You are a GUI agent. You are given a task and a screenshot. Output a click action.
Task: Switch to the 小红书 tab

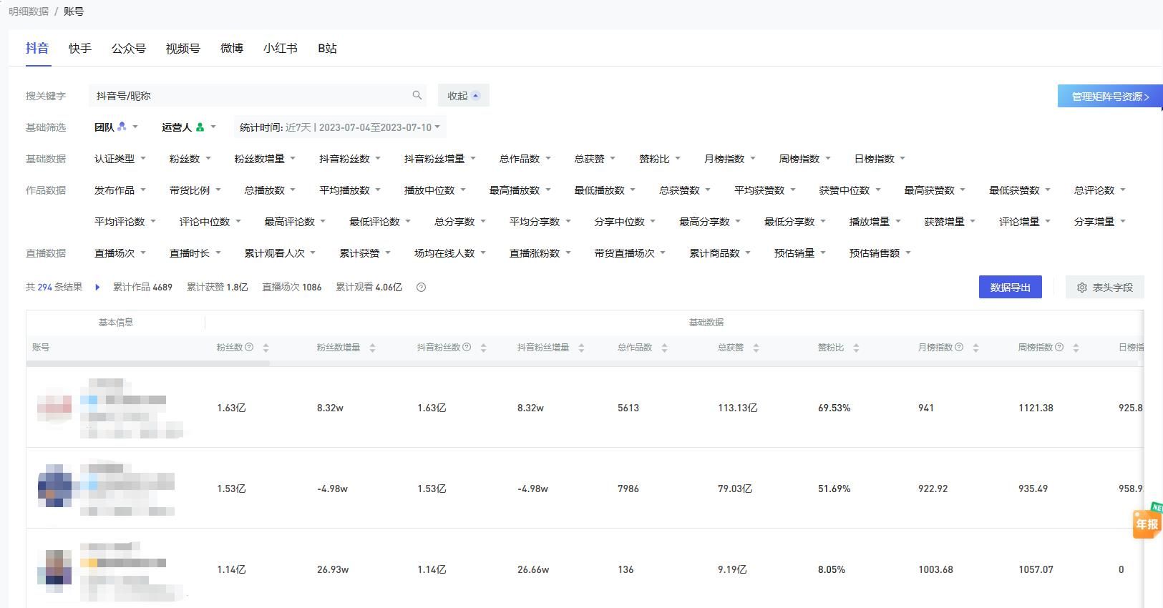281,48
